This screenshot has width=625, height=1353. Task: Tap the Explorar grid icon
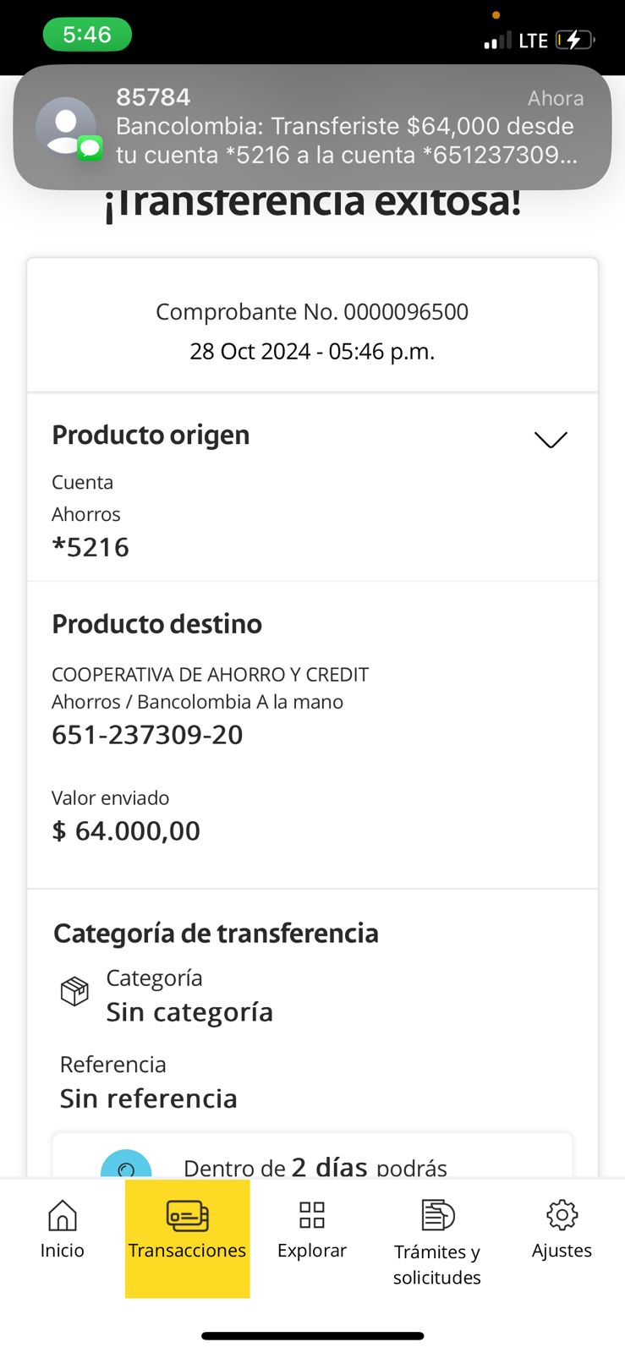[312, 1215]
